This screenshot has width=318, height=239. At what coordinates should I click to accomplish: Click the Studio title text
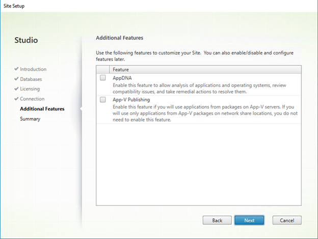[x=26, y=40]
